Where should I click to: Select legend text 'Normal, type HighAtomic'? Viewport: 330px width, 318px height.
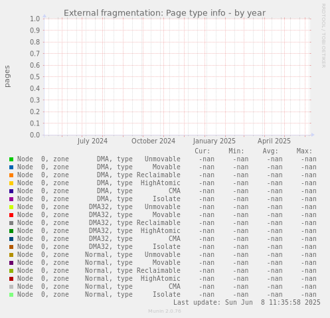(x=133, y=279)
